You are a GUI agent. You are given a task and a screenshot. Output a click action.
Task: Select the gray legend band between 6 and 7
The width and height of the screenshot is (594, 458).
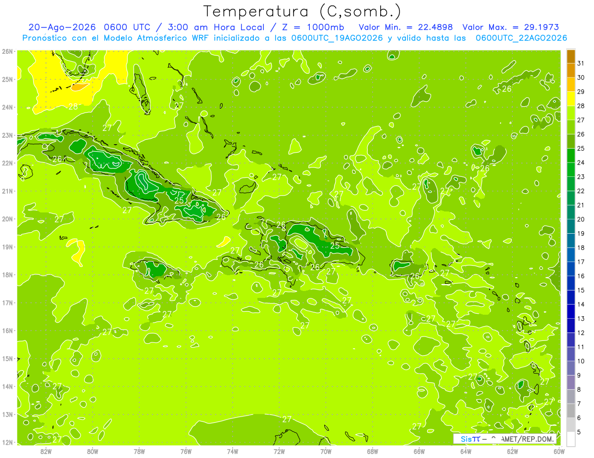pos(571,411)
